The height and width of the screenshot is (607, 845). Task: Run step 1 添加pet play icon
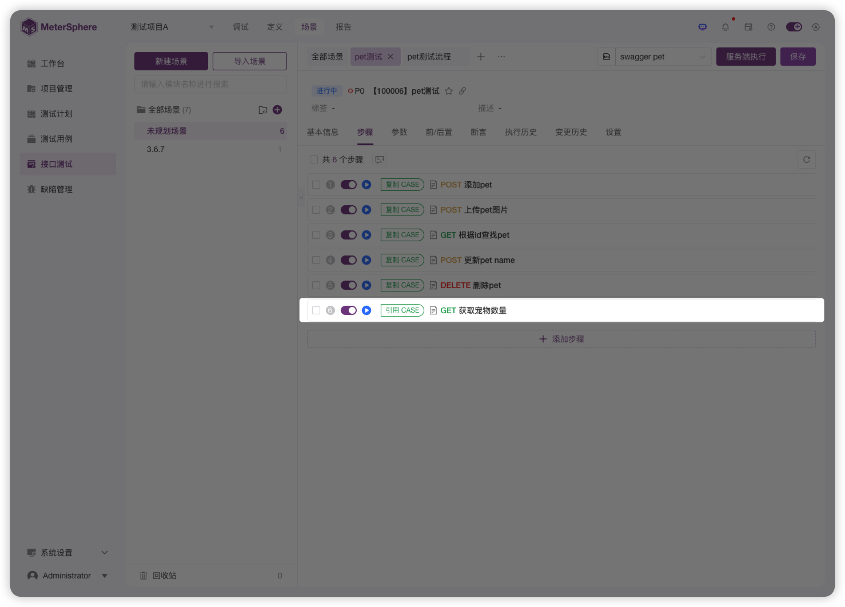(x=366, y=185)
